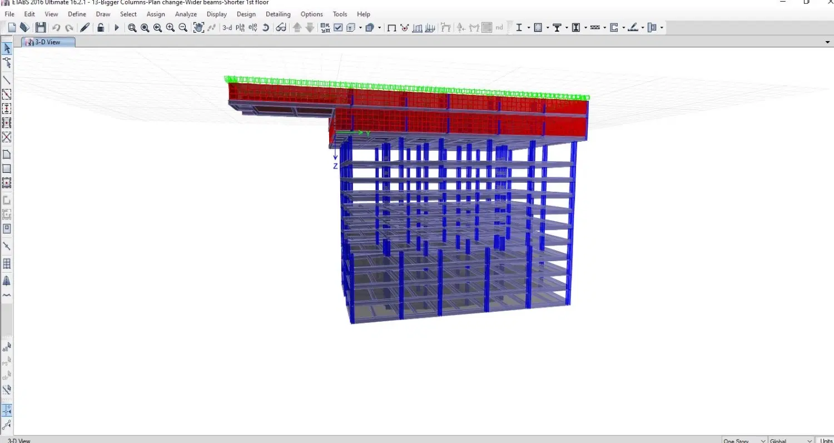Viewport: 834px width, 443px height.
Task: Toggle Show Undeformed Shape square icon
Action: (x=391, y=28)
